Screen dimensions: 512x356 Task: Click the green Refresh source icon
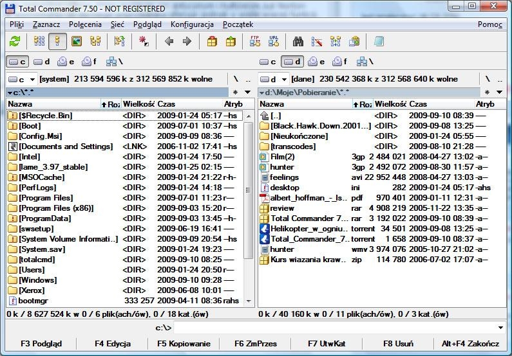(15, 41)
